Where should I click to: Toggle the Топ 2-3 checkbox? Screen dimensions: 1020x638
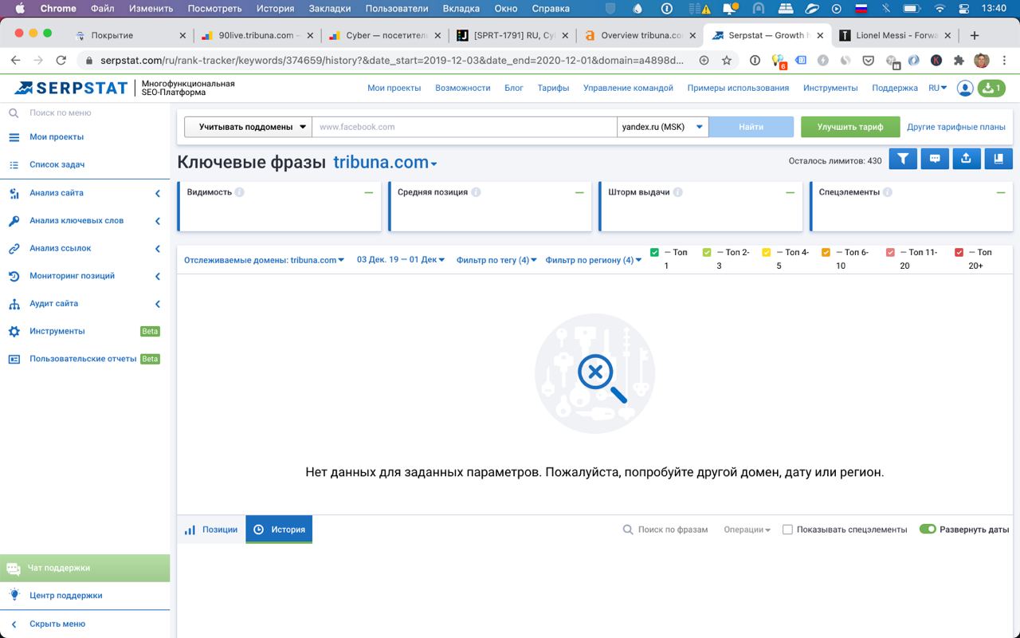click(707, 253)
